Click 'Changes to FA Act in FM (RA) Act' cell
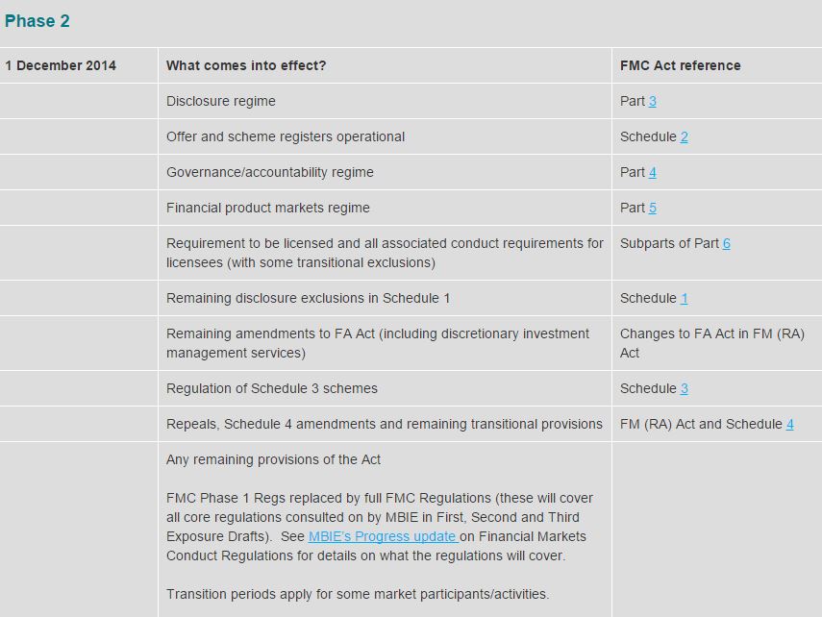 coord(711,343)
